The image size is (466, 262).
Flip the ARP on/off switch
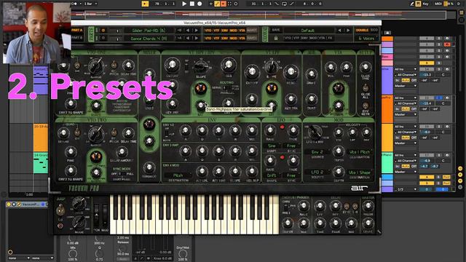60,210
